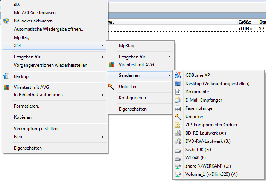This screenshot has width=266, height=181.
Task: Choose Mit ACDSee browsen
Action: [35, 13]
